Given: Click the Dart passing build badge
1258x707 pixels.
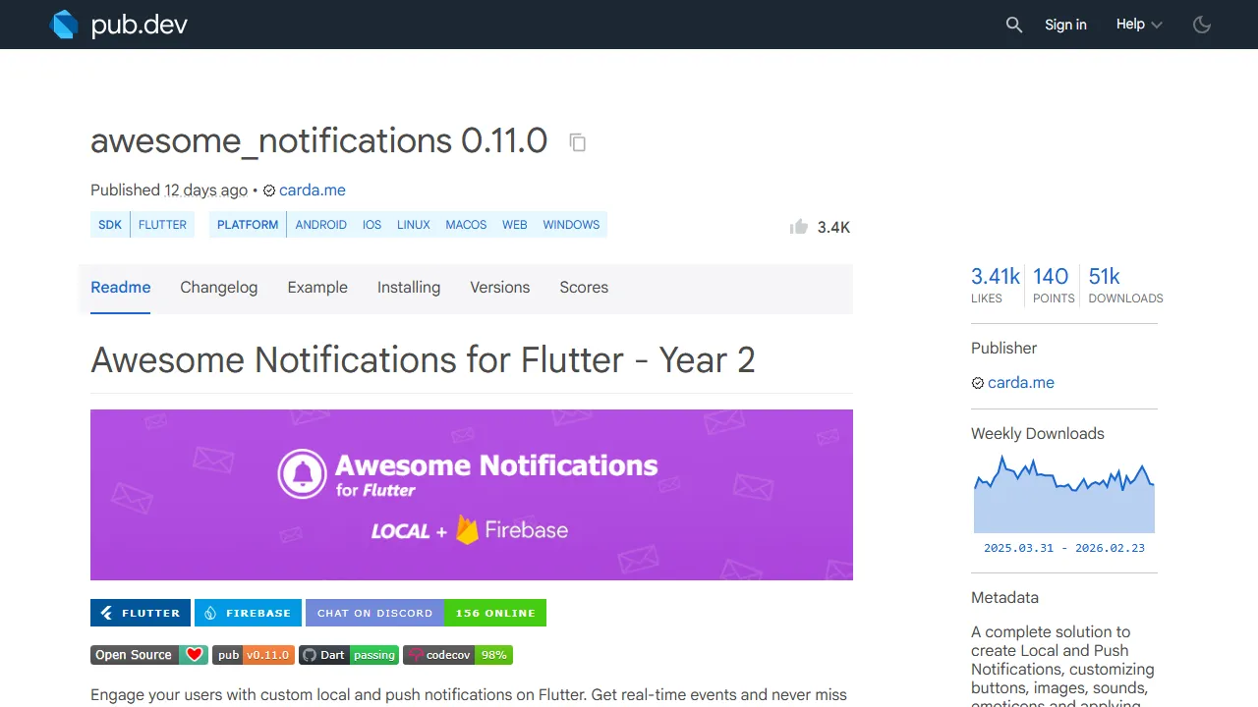Looking at the screenshot, I should tap(348, 655).
